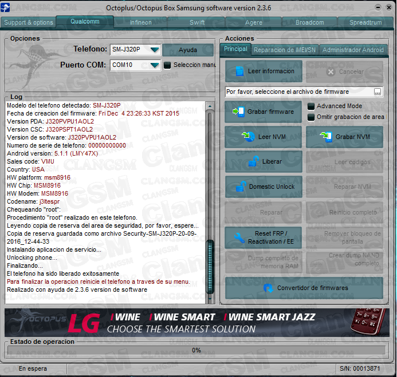
Task: Click the Leer informacion document icon
Action: tap(239, 72)
